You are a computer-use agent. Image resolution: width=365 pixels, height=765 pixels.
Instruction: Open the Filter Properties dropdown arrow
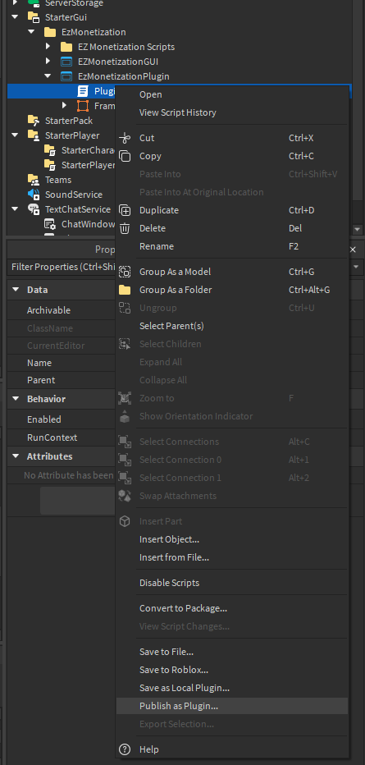click(x=356, y=267)
